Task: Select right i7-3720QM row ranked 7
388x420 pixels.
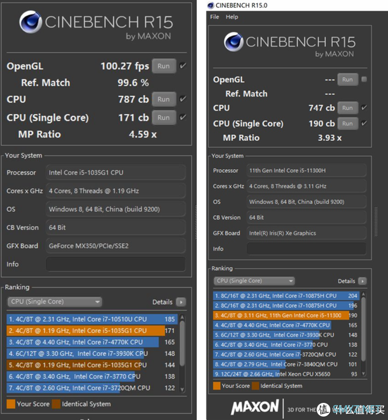Action: tap(286, 354)
